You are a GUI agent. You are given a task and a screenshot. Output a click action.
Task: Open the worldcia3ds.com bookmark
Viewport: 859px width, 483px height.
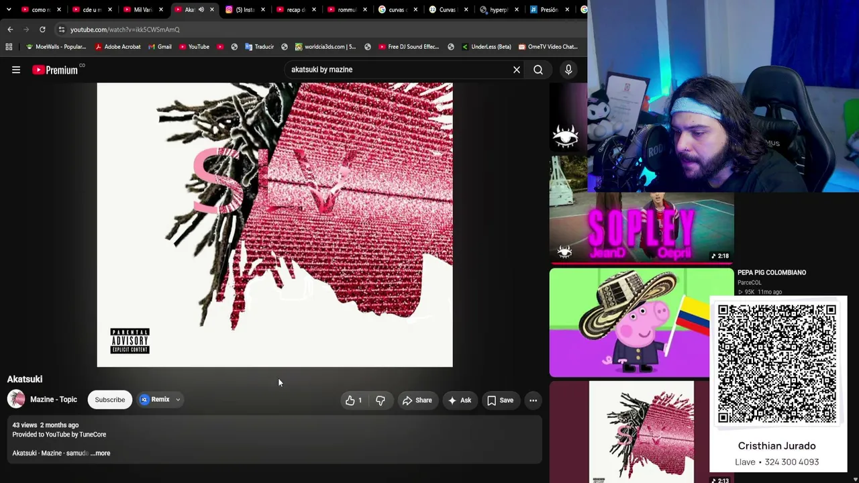325,47
